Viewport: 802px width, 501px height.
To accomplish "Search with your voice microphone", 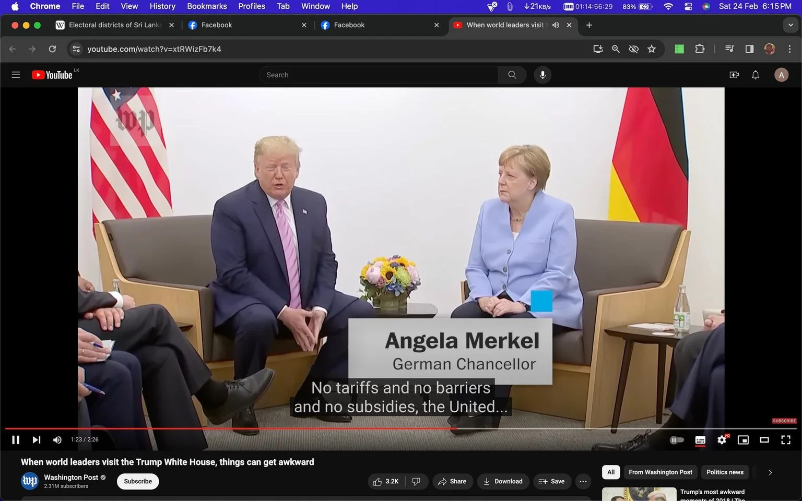I will tap(542, 75).
